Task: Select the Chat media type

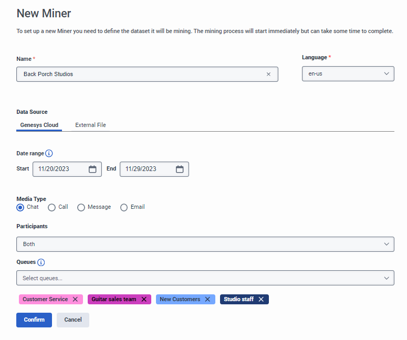Action: 20,207
